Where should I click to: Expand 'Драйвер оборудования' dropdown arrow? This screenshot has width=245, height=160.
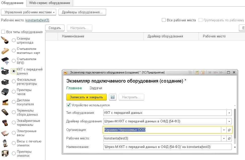[229, 121]
